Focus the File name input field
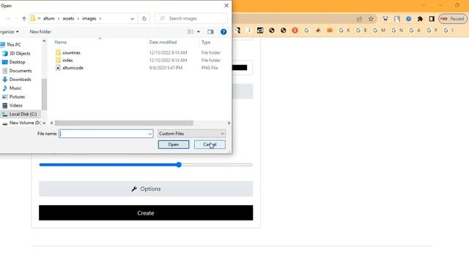The height and width of the screenshot is (263, 469). 103,134
